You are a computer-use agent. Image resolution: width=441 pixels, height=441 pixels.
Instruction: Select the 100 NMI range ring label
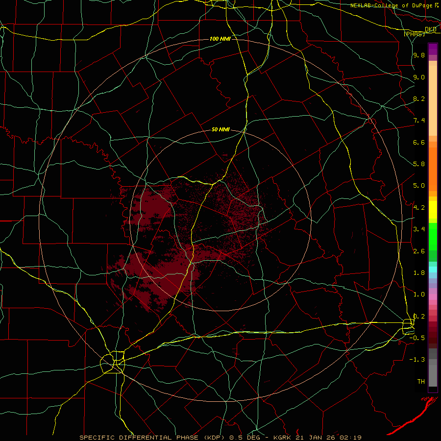point(220,39)
